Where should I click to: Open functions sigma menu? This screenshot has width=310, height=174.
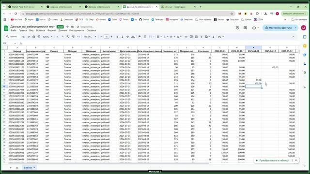click(x=213, y=37)
